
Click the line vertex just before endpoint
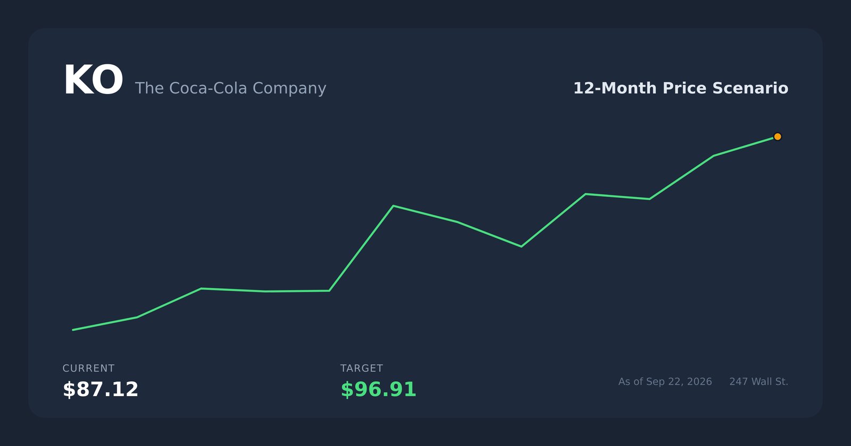(713, 156)
